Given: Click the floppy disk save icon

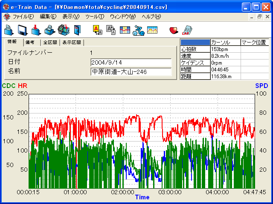Looking at the screenshot, I should pos(23,30).
